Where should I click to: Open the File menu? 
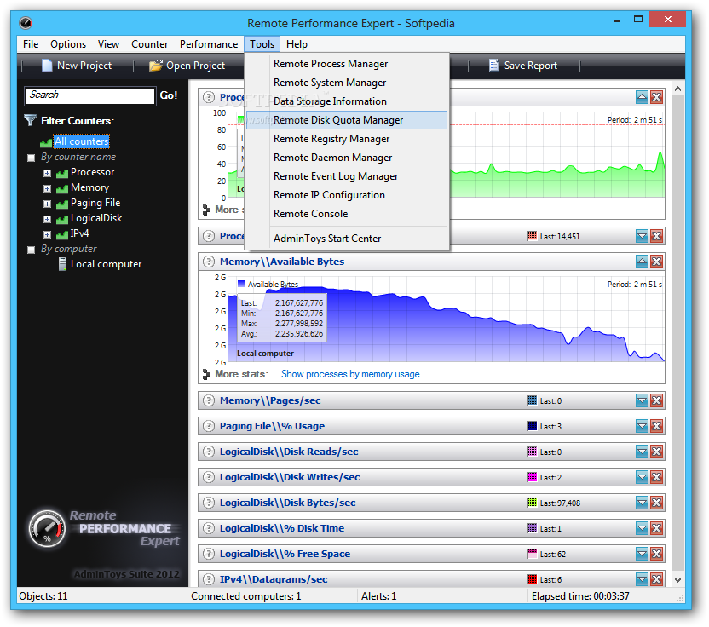[31, 44]
